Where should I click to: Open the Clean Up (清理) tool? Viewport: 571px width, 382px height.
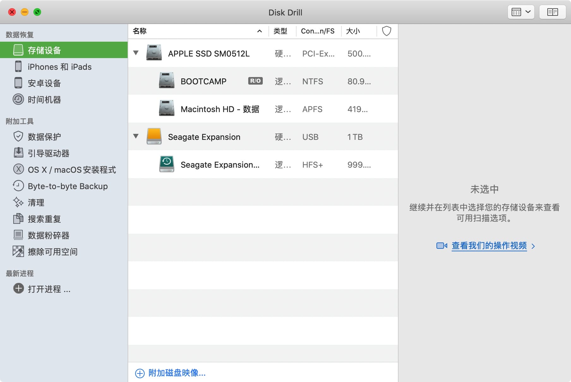(x=36, y=203)
